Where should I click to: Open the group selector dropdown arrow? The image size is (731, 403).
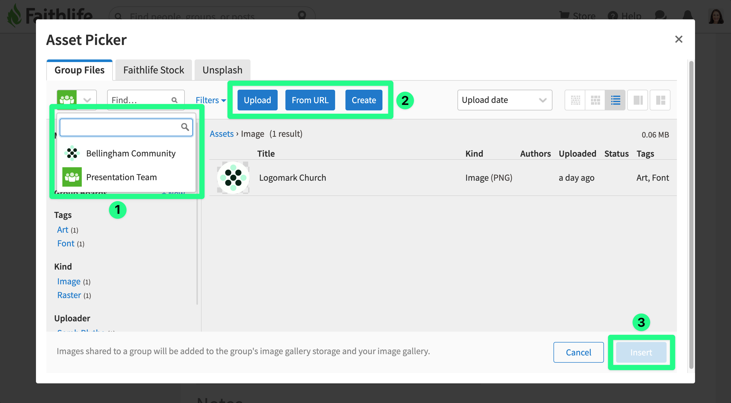click(87, 100)
